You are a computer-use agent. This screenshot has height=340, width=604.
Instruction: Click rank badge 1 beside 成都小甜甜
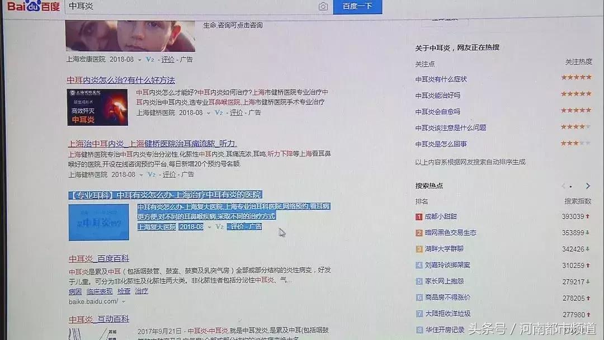pos(419,216)
